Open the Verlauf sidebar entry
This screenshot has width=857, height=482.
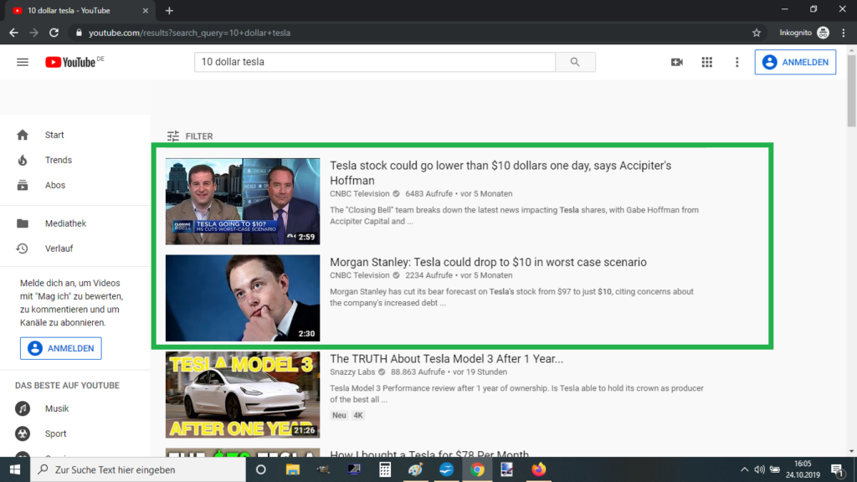click(75, 249)
